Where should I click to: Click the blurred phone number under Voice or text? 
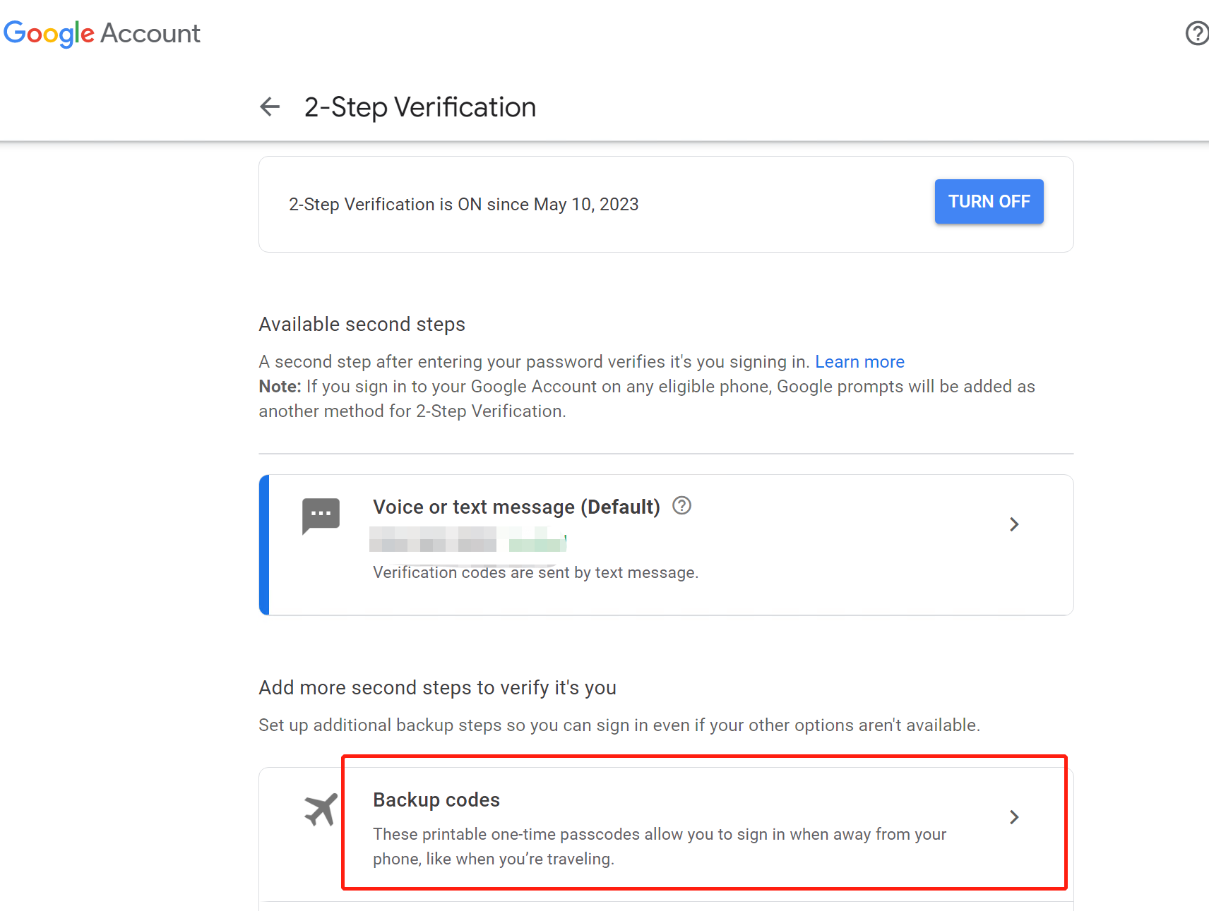[x=467, y=544]
